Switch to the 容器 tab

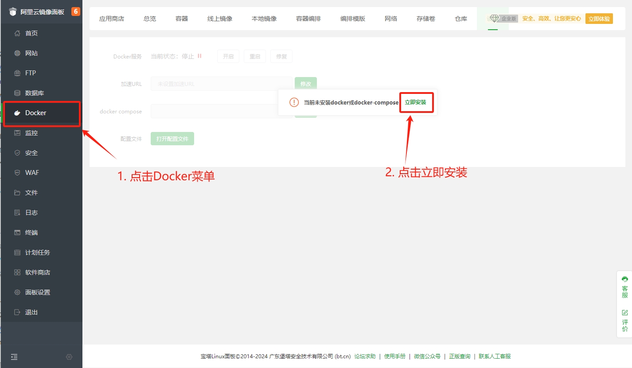click(x=181, y=18)
